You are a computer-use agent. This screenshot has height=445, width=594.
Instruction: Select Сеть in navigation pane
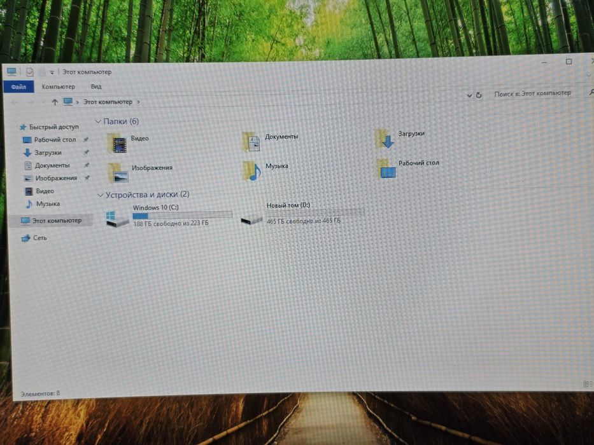34,238
